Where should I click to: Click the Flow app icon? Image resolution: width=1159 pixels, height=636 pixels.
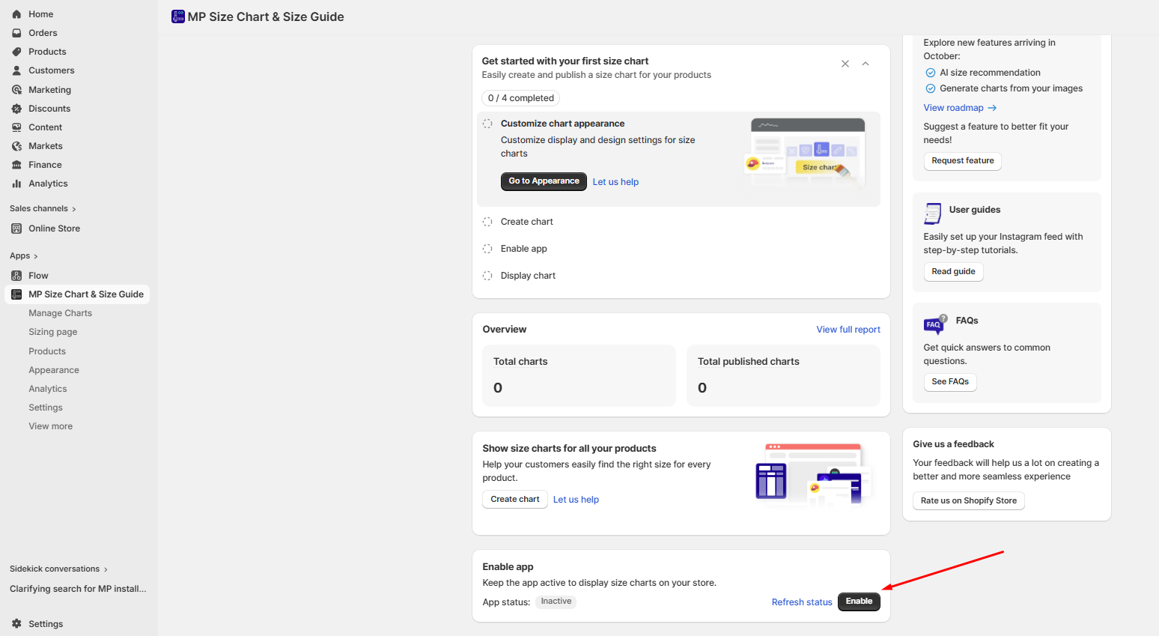click(16, 276)
